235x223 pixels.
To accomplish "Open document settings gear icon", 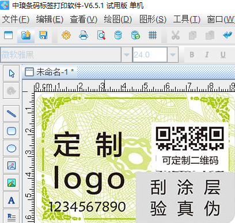I will pyautogui.click(x=66, y=35).
